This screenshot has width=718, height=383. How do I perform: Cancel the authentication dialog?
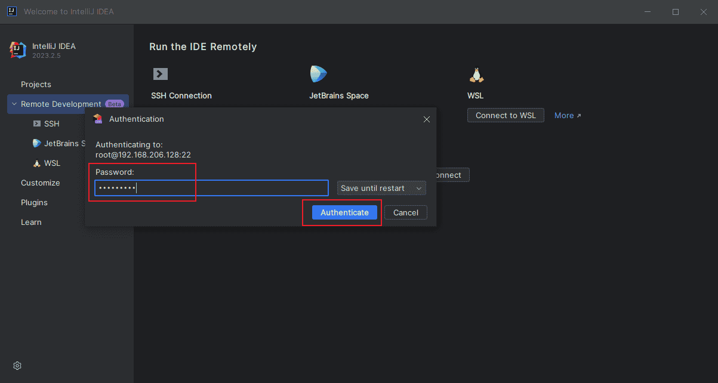(x=406, y=212)
